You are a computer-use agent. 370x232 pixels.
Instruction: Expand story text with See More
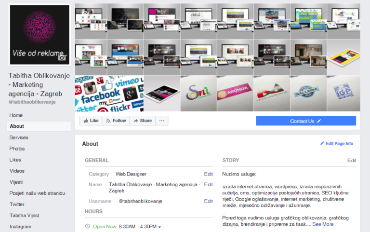[323, 224]
